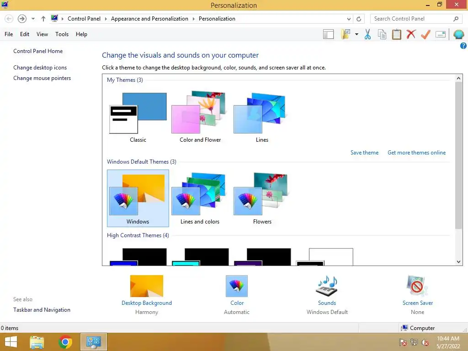468x351 pixels.
Task: Open the Edit menu
Action: click(x=25, y=34)
